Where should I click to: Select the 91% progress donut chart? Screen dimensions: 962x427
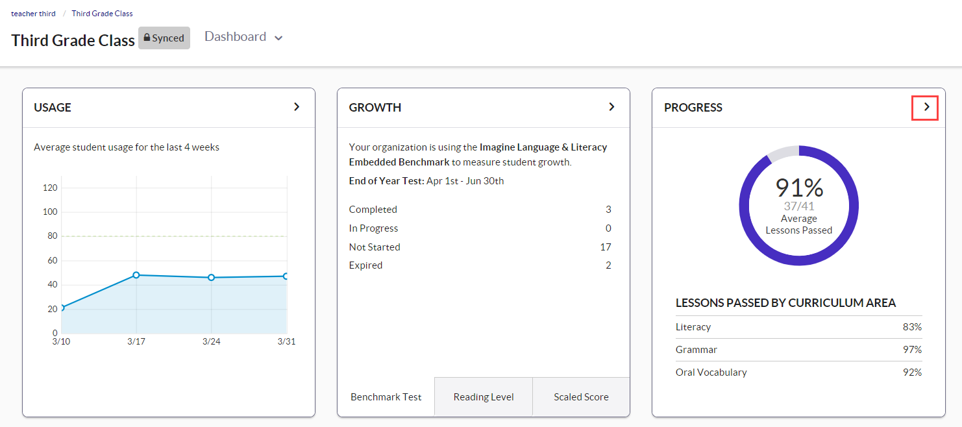coord(798,205)
